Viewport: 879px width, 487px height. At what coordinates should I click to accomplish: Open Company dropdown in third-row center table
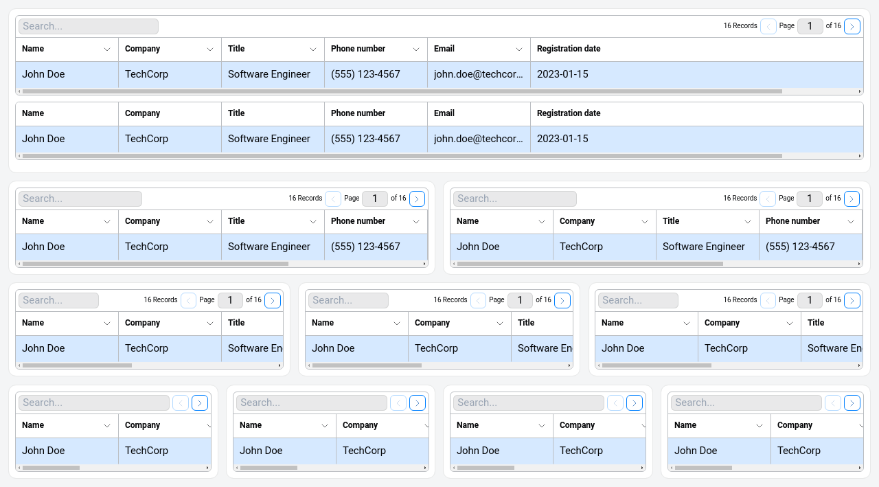[500, 324]
